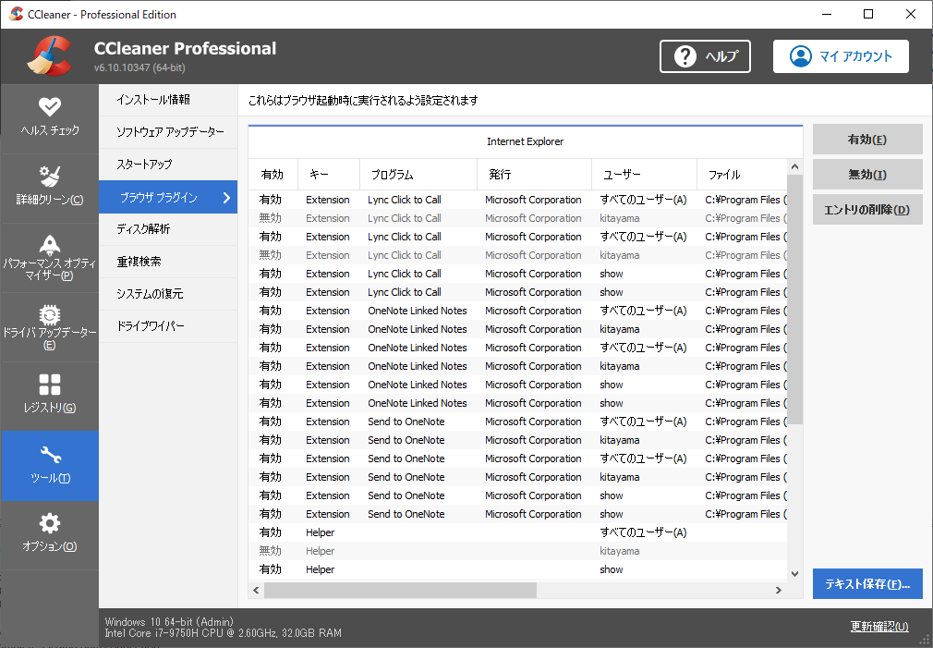The height and width of the screenshot is (648, 933).
Task: Select first OneNote Linked Notes row
Action: pos(517,311)
